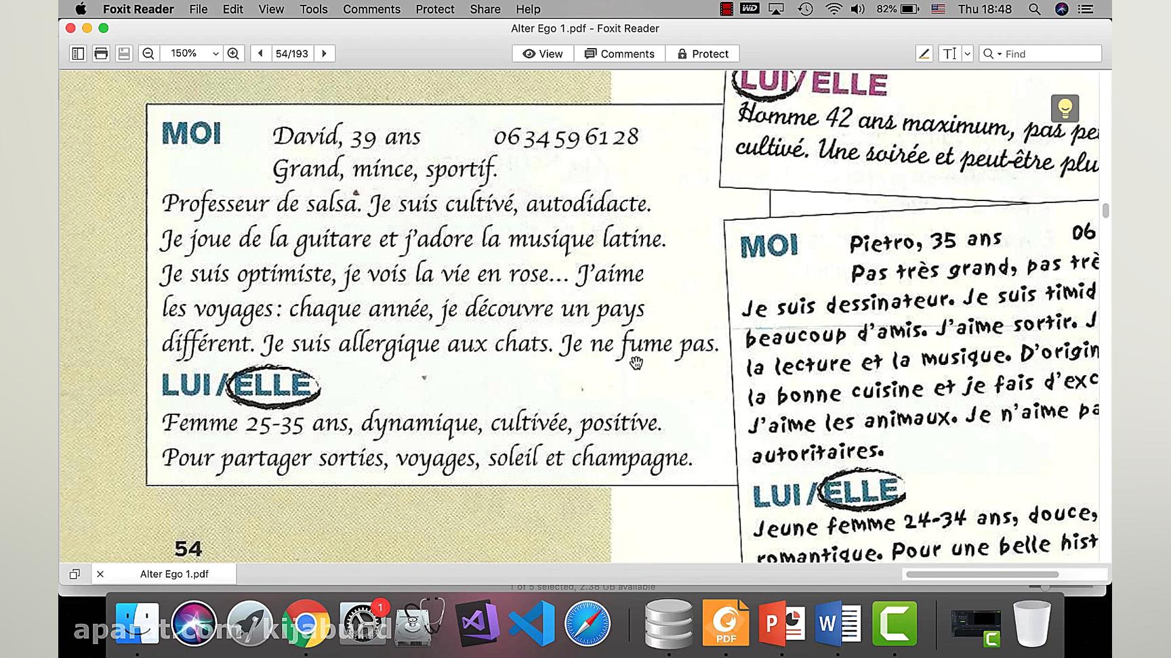Open Siri from the menu bar
This screenshot has width=1171, height=658.
pos(1062,9)
